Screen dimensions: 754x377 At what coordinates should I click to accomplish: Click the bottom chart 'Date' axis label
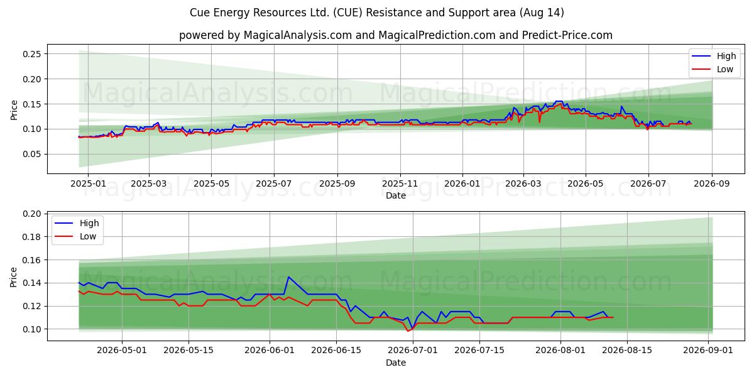396,363
